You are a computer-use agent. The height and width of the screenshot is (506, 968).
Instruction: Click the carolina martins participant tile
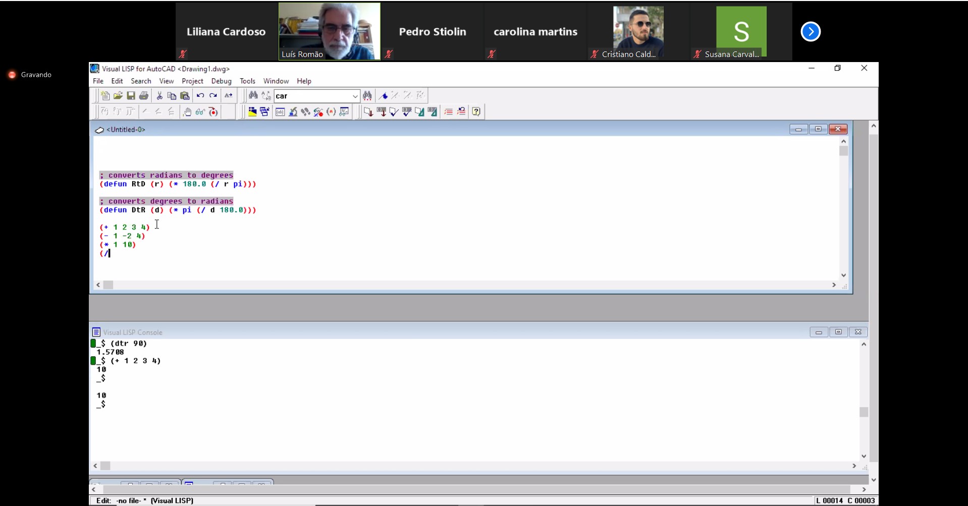tap(535, 31)
